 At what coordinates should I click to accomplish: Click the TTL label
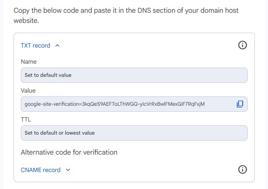click(26, 119)
